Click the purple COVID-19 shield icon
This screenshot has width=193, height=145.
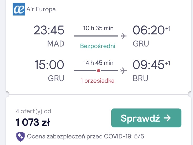click(21, 137)
